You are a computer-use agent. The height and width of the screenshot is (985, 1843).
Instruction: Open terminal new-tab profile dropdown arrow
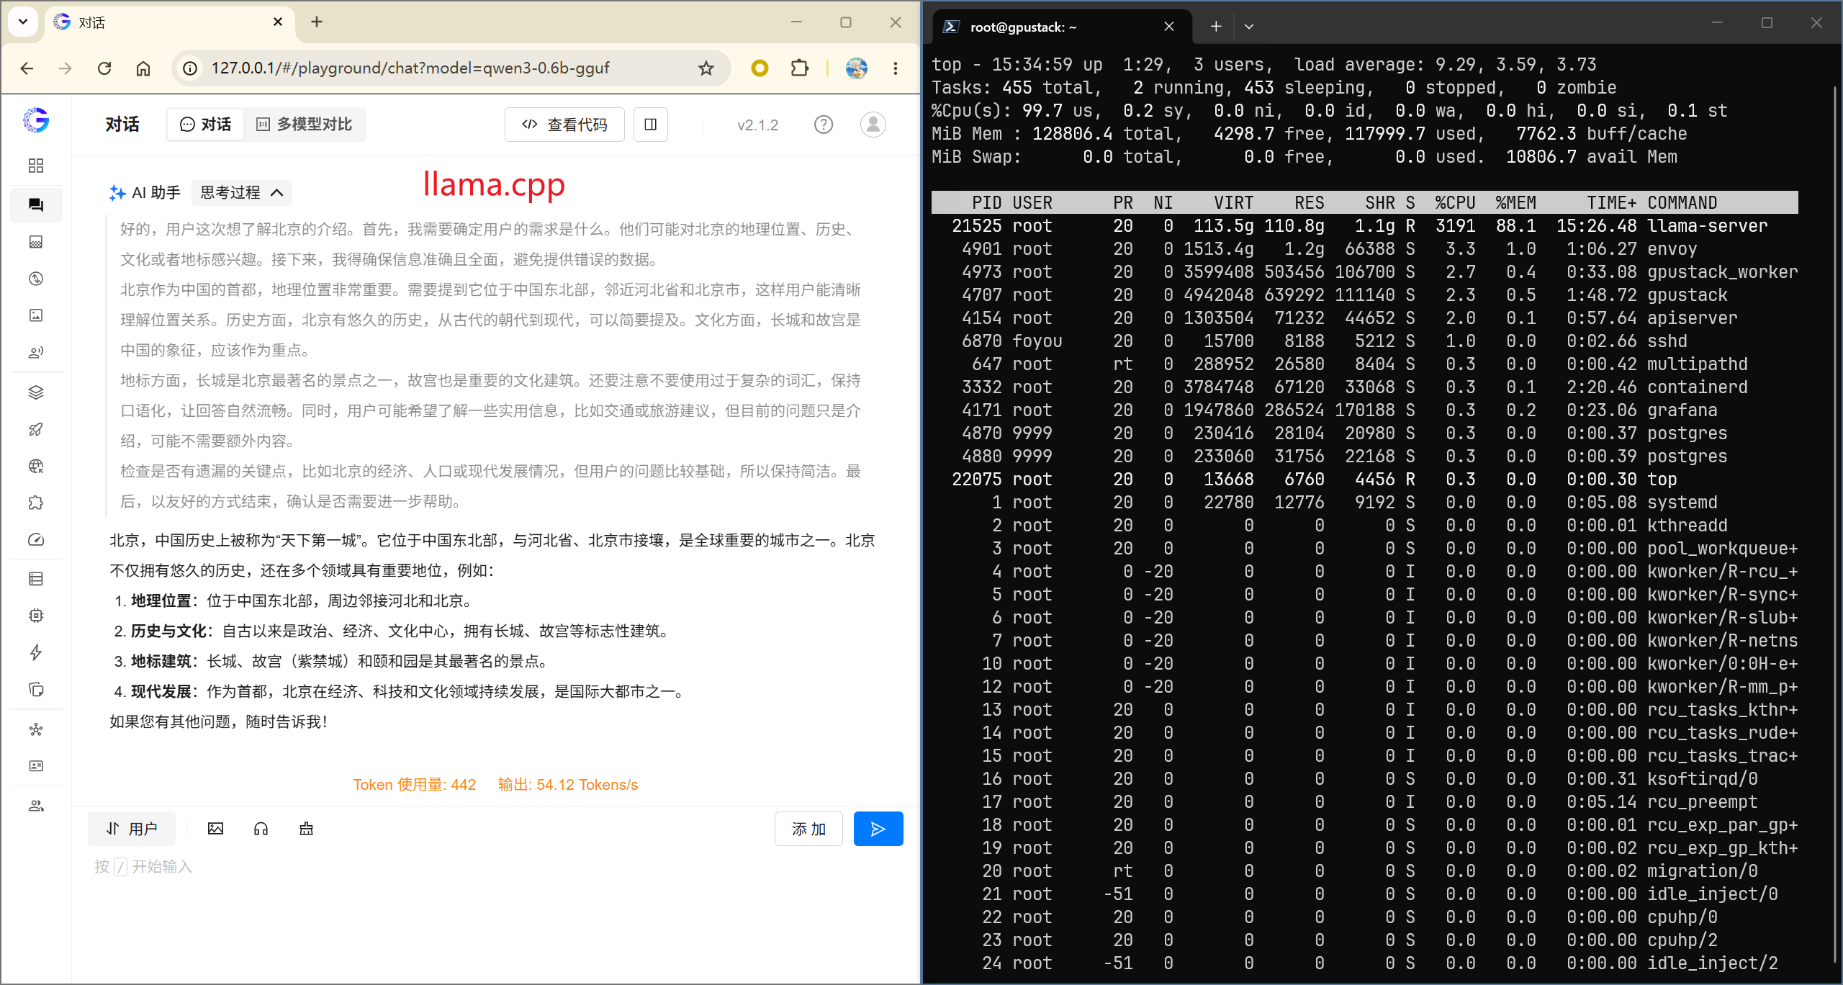1249,27
